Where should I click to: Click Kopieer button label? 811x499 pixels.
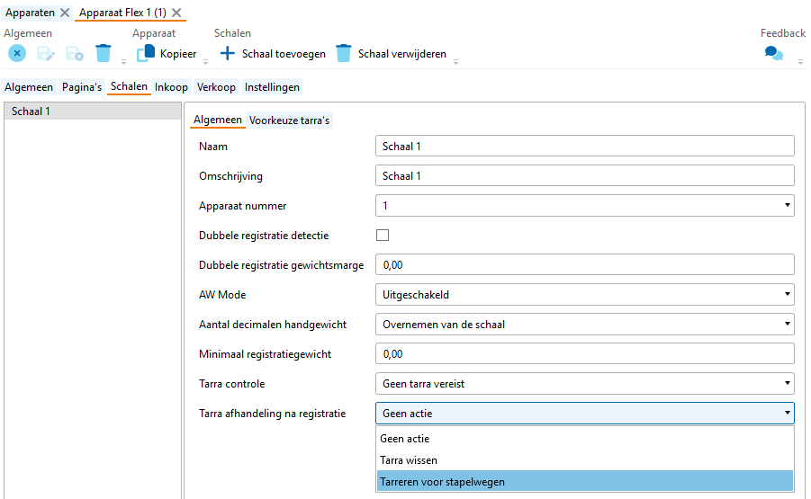(x=178, y=54)
